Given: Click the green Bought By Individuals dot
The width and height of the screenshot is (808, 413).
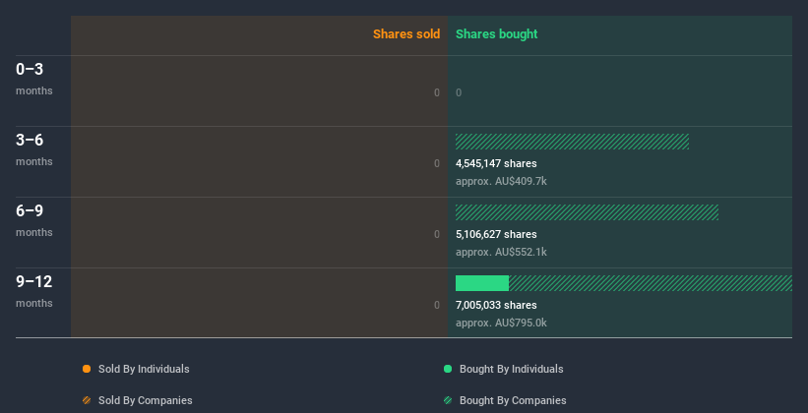Looking at the screenshot, I should pyautogui.click(x=448, y=369).
